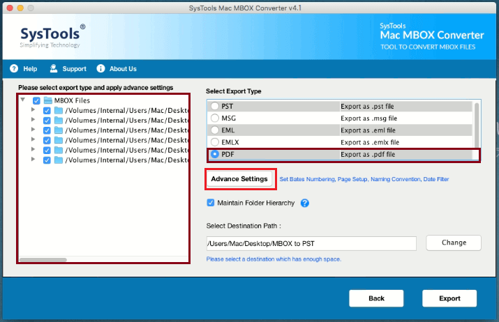Click the 'Export as .pst file' cell

click(406, 106)
